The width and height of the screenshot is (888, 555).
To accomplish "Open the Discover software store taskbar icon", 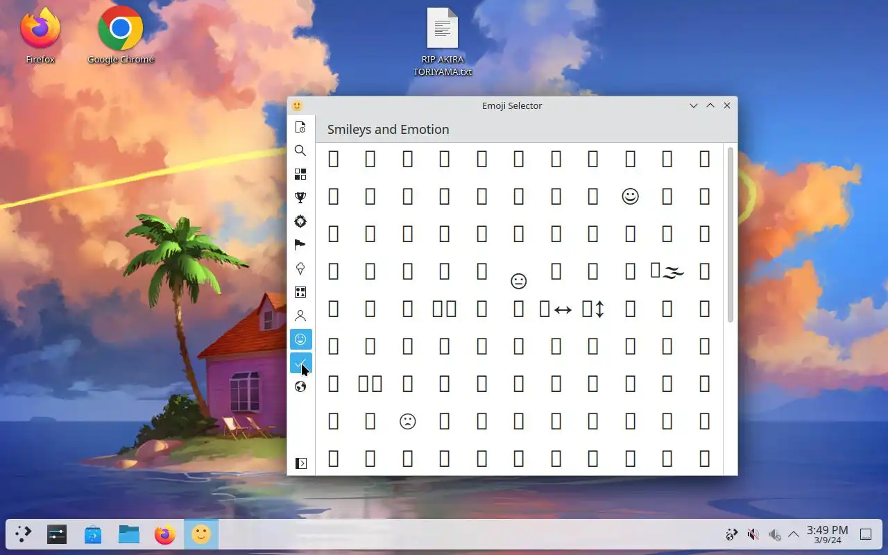I will (93, 534).
